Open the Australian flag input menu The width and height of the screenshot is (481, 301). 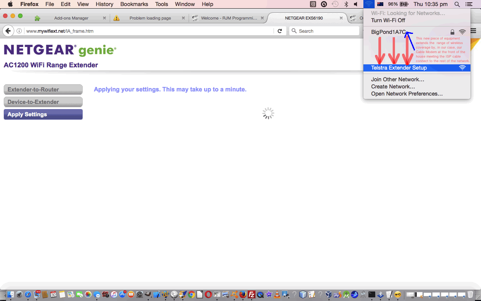coord(380,4)
